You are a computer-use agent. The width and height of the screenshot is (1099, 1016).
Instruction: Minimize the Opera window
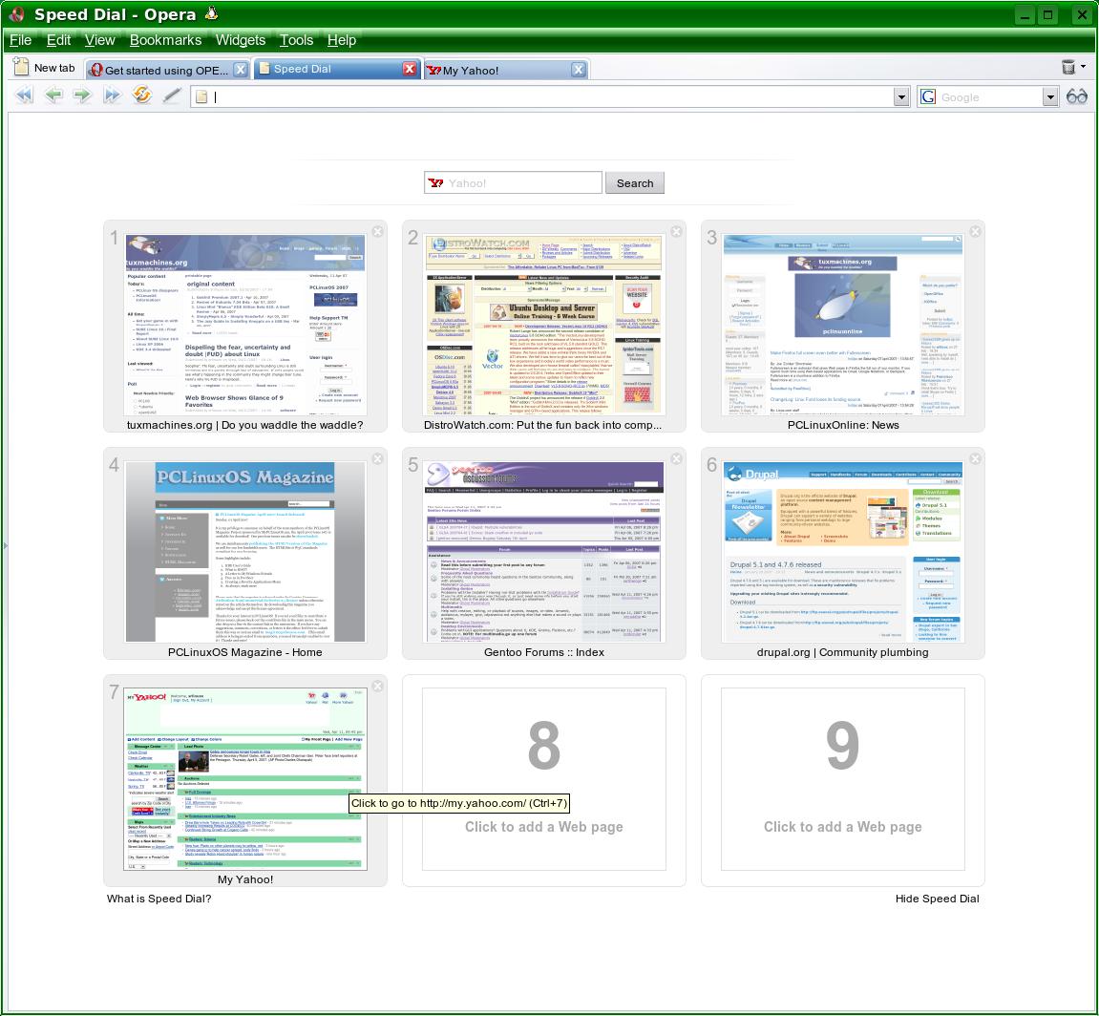click(1025, 14)
